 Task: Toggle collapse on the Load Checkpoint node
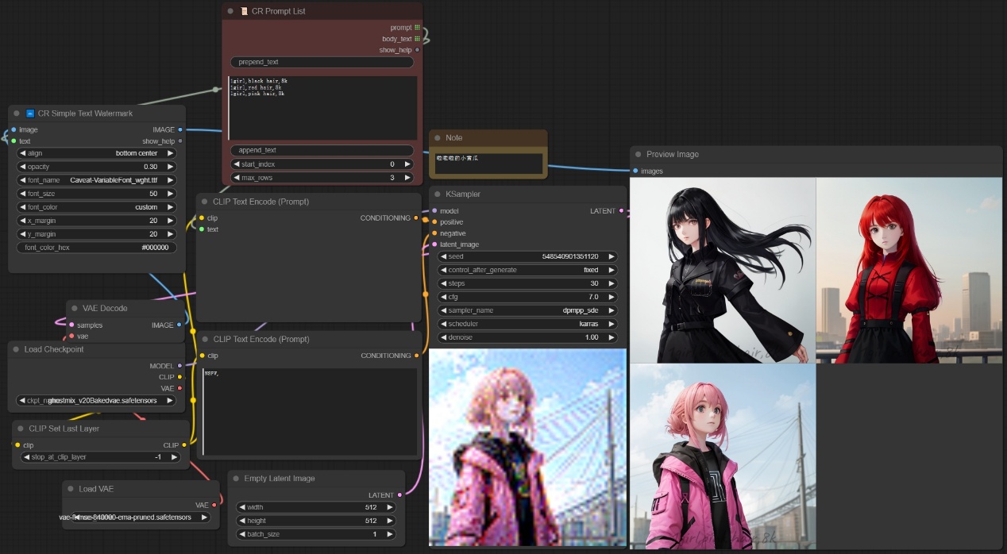point(16,349)
